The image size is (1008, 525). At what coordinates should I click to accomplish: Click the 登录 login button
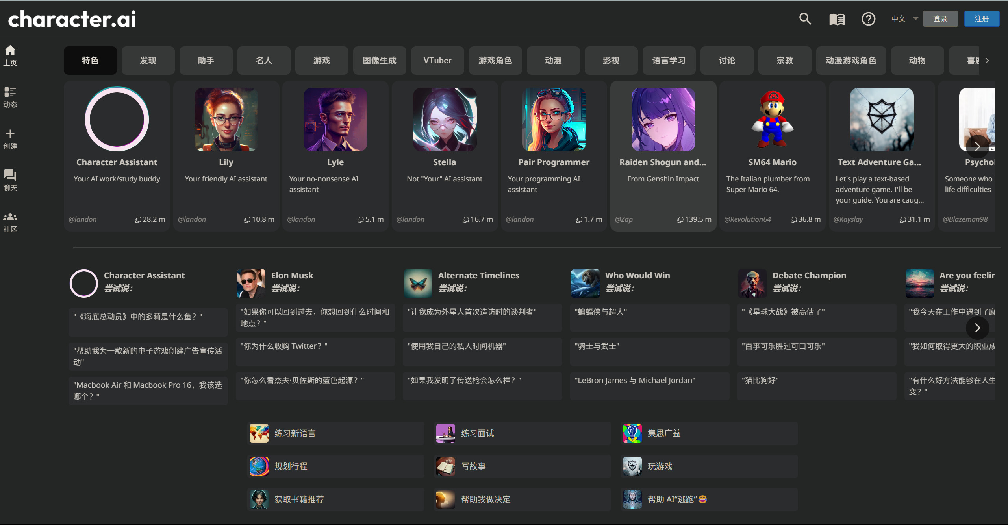pos(940,19)
